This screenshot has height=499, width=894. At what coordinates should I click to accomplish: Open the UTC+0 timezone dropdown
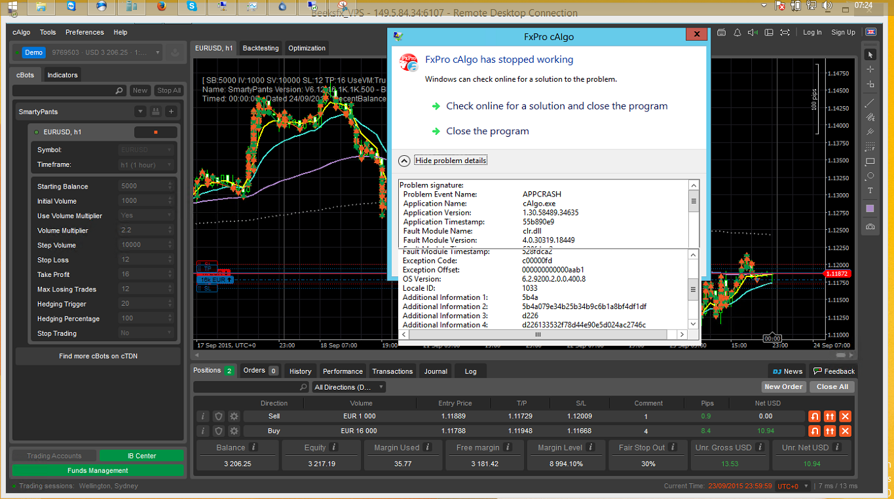pos(792,486)
